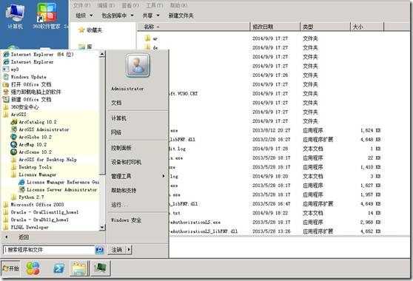Open 文档 from the Start menu's right pane
Viewport: 413px width, 281px height.
coord(116,103)
